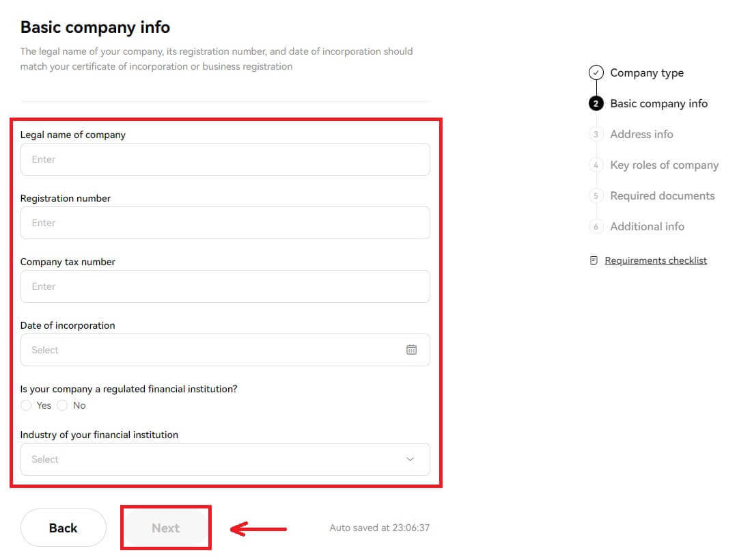Open the Industry of financial institution dropdown
The image size is (737, 557).
(225, 459)
